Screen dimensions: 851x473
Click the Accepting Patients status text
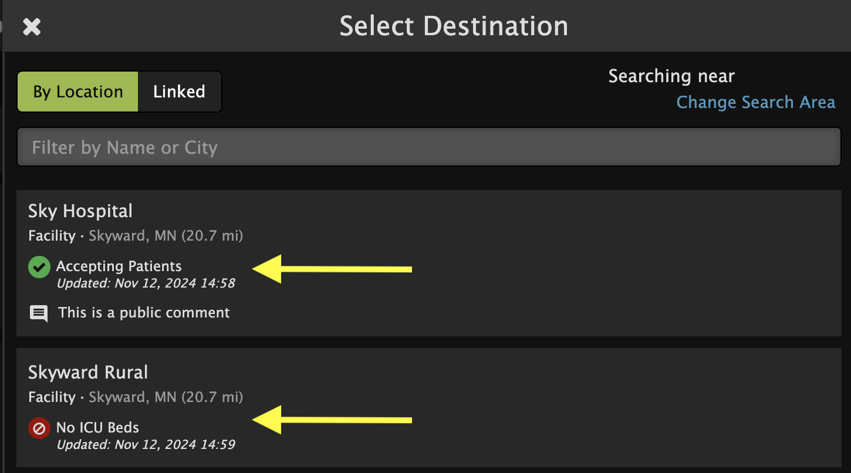point(119,266)
